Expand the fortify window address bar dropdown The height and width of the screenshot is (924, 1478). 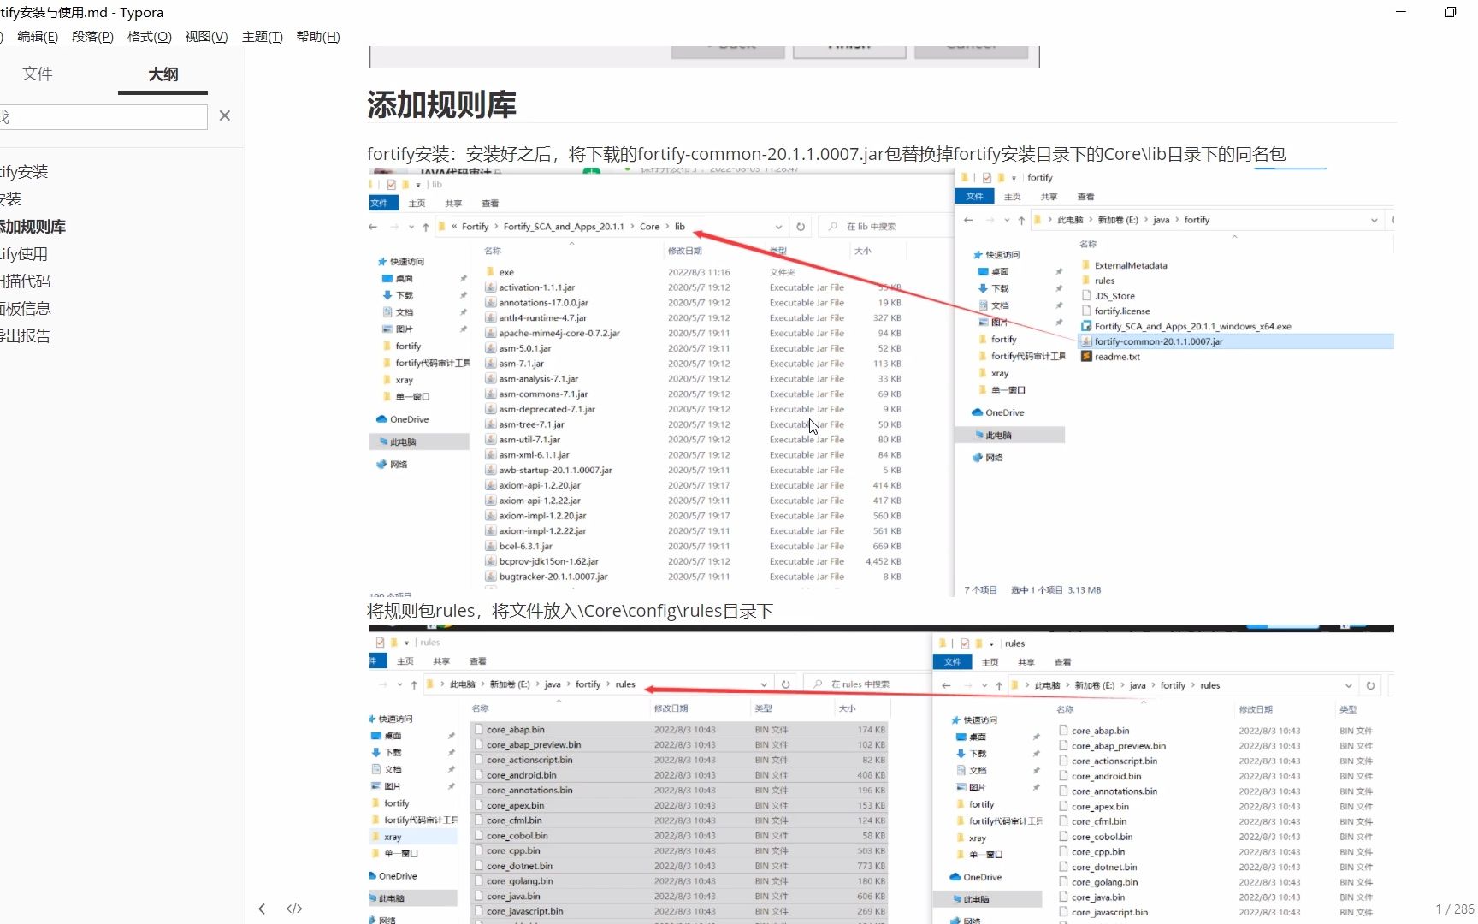pyautogui.click(x=1375, y=220)
